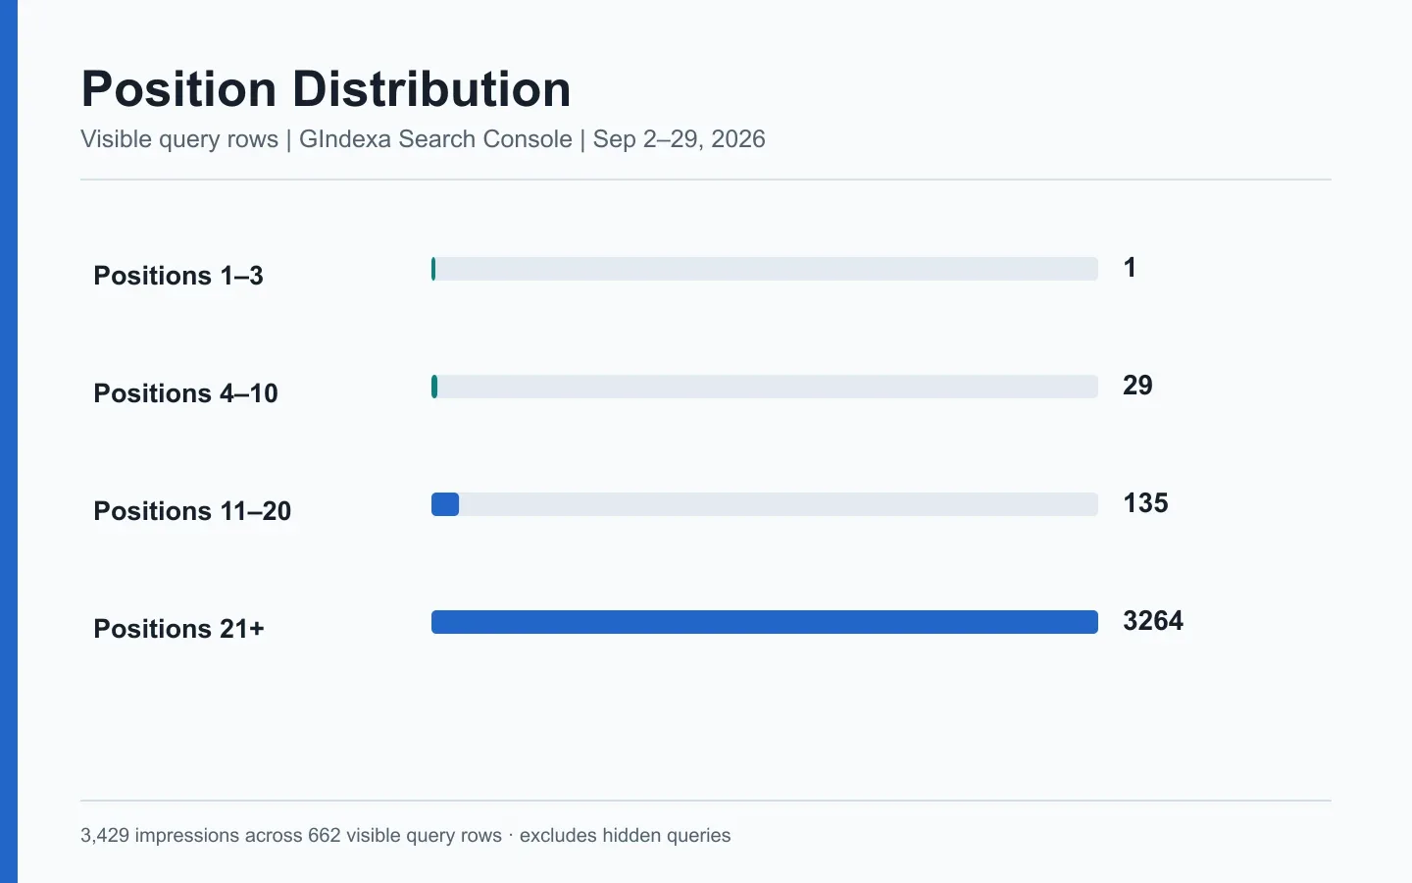This screenshot has width=1412, height=883.
Task: Click the Positions 4–10 label
Action: tap(186, 393)
